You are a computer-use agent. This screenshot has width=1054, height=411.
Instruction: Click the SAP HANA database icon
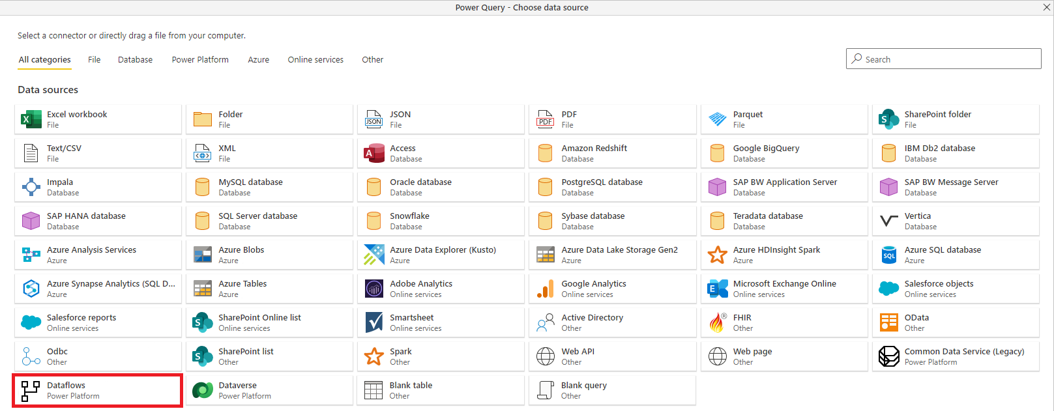click(31, 221)
